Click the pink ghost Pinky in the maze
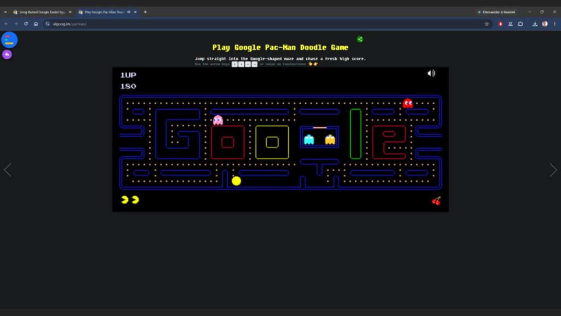Screen dimensions: 561x316 (x=218, y=120)
